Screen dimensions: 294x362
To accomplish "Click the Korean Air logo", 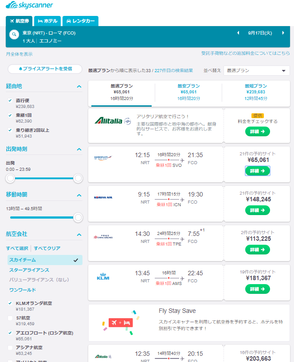I will (x=103, y=197).
